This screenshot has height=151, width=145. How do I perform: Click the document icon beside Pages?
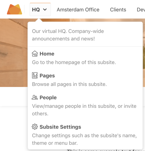pyautogui.click(x=35, y=75)
